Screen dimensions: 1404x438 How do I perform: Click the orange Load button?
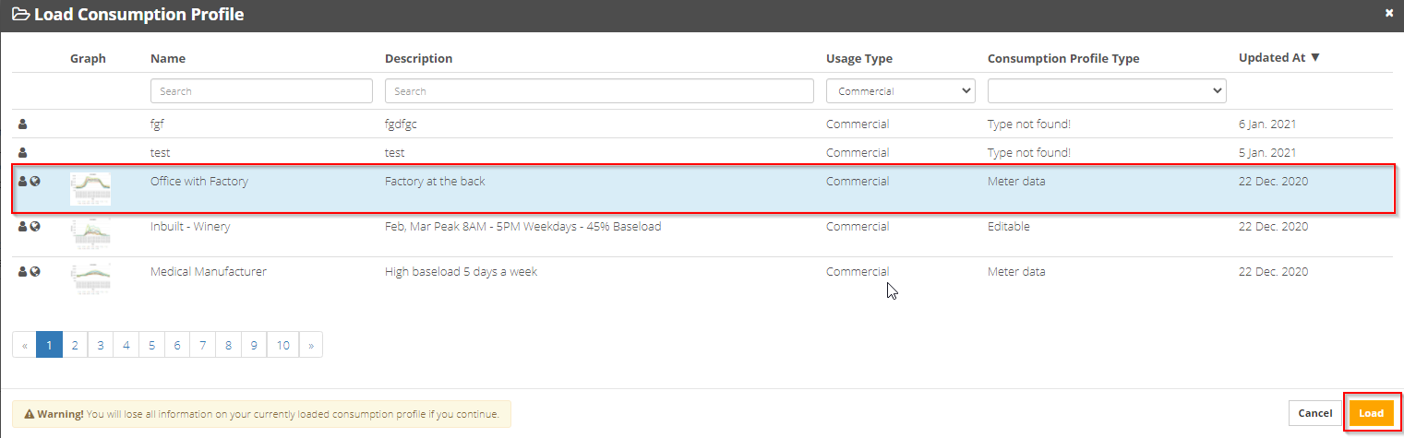coord(1371,413)
